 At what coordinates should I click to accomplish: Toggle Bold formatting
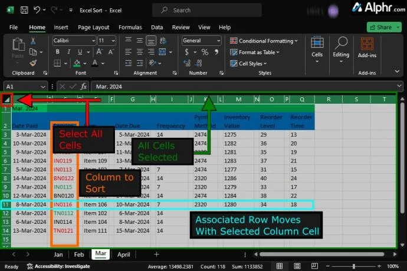click(57, 52)
